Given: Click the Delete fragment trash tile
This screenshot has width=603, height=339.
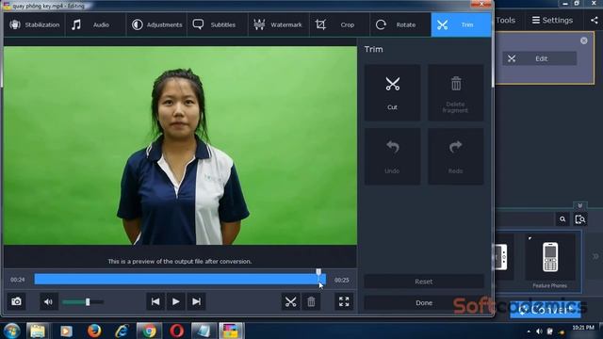Looking at the screenshot, I should [456, 92].
